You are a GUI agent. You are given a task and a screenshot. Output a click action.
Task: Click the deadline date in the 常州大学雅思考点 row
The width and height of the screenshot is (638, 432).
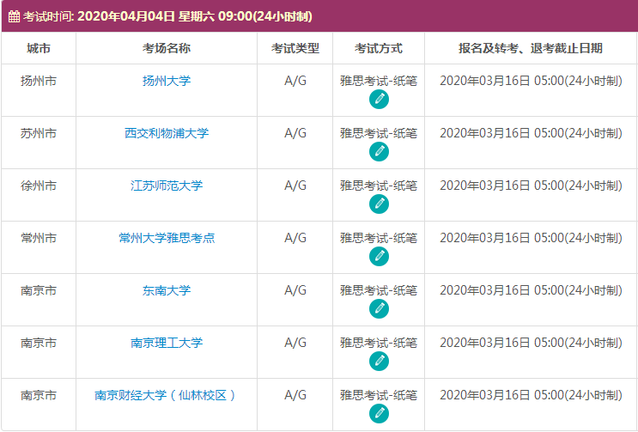pyautogui.click(x=531, y=238)
